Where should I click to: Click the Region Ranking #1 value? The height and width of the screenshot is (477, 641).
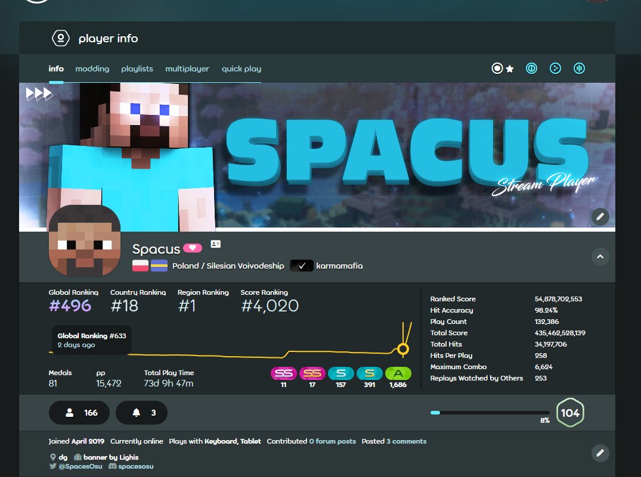(187, 305)
